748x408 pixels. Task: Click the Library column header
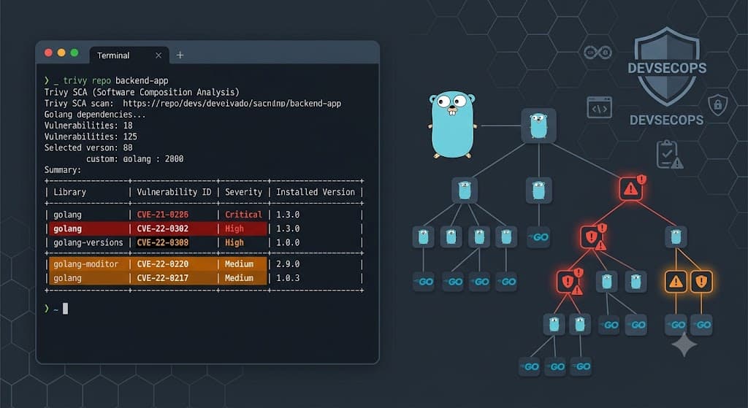[x=69, y=192]
